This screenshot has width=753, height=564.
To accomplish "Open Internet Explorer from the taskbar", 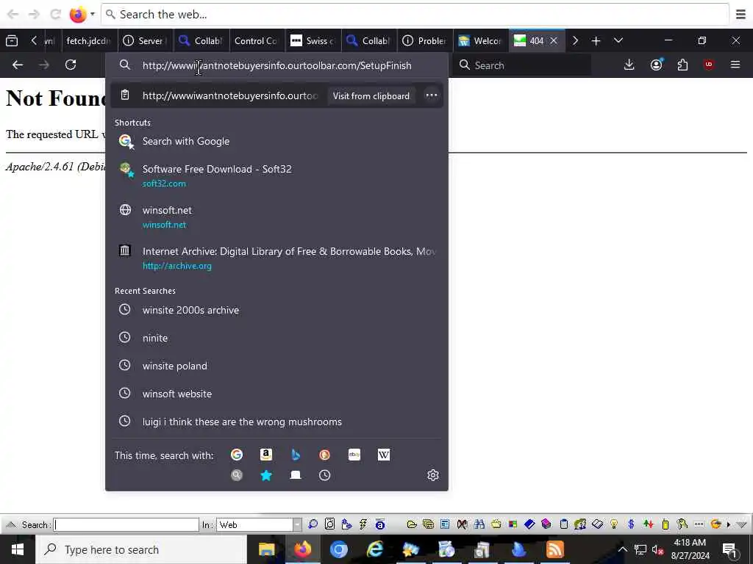I will tap(374, 549).
